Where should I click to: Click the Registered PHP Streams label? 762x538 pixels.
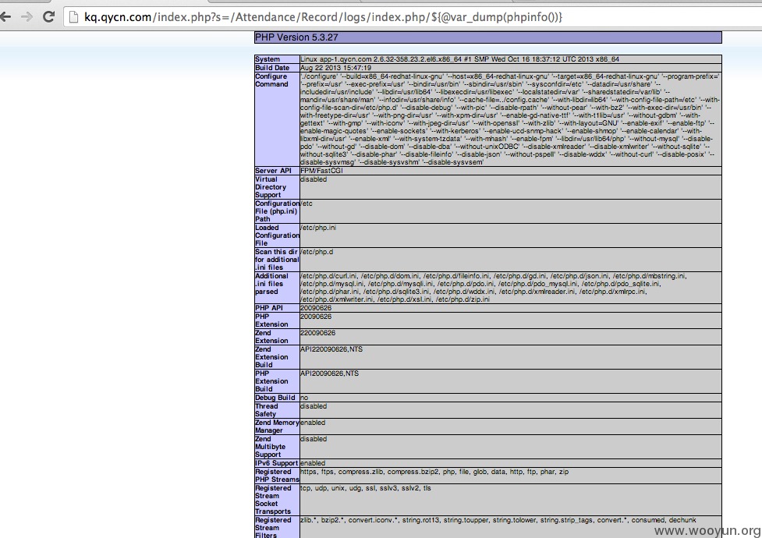pos(277,476)
